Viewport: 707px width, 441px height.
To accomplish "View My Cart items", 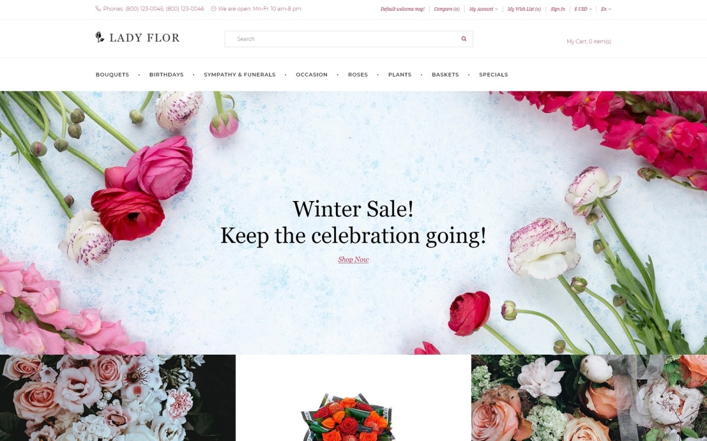I will (589, 42).
